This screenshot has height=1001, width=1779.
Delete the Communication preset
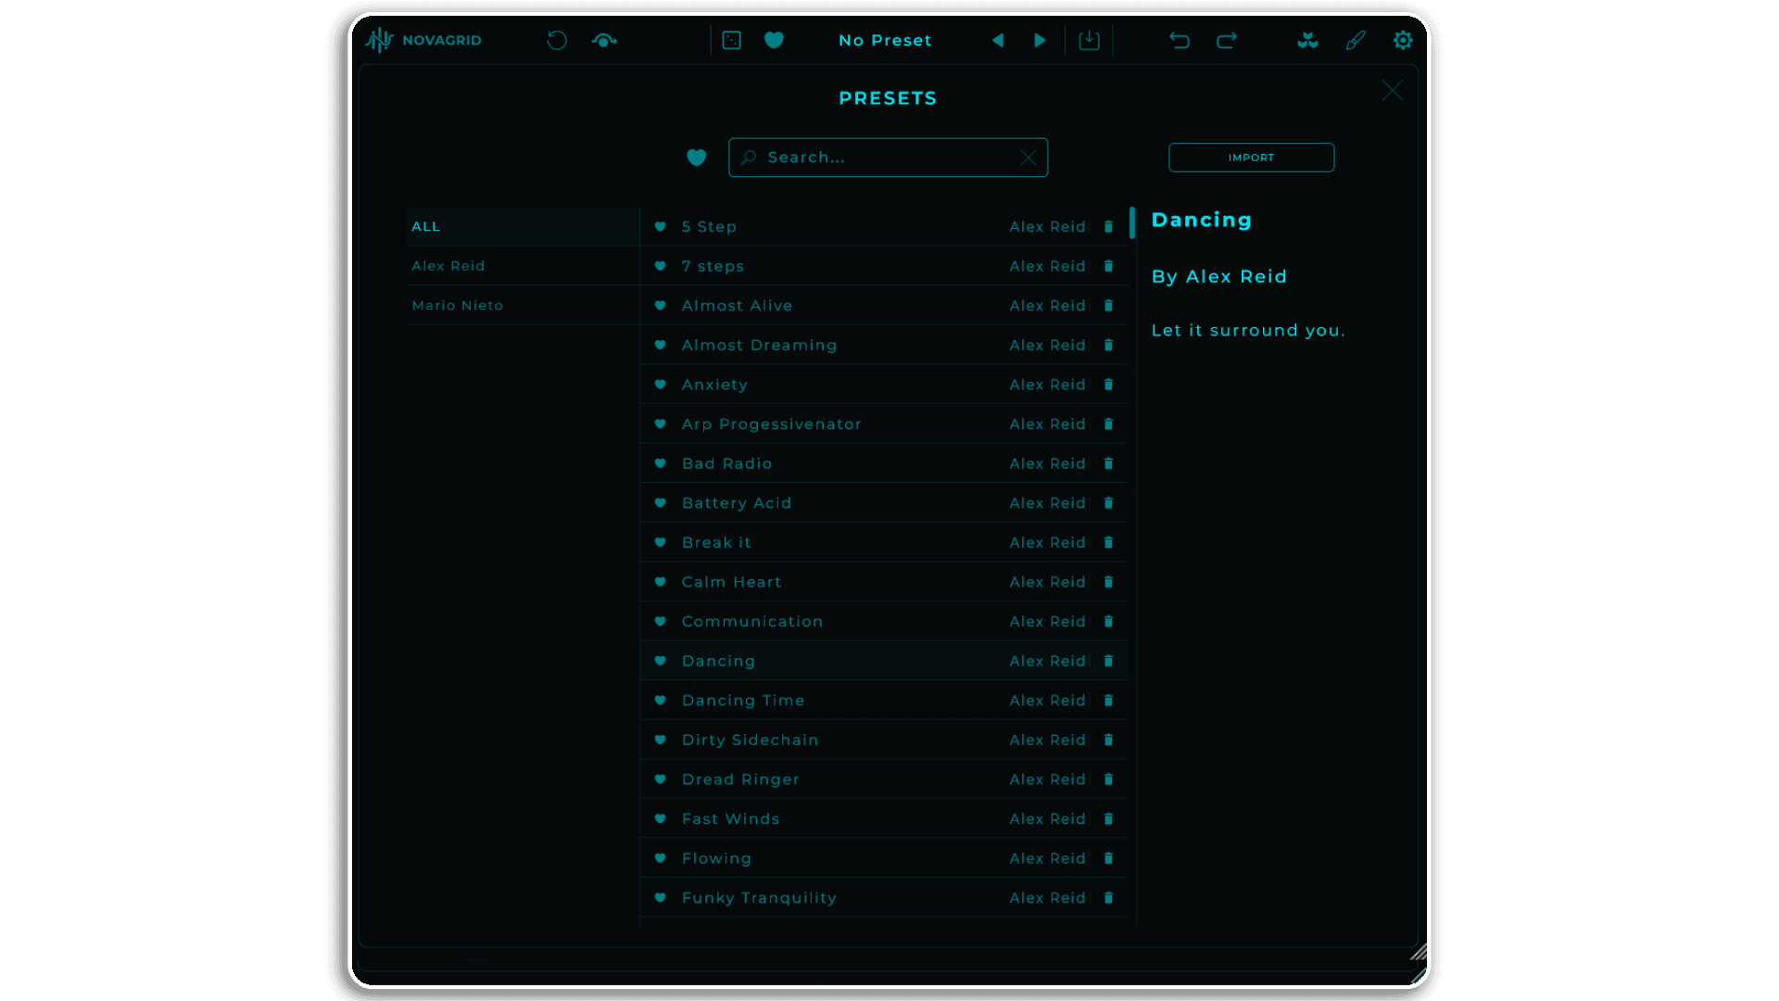[x=1108, y=621]
